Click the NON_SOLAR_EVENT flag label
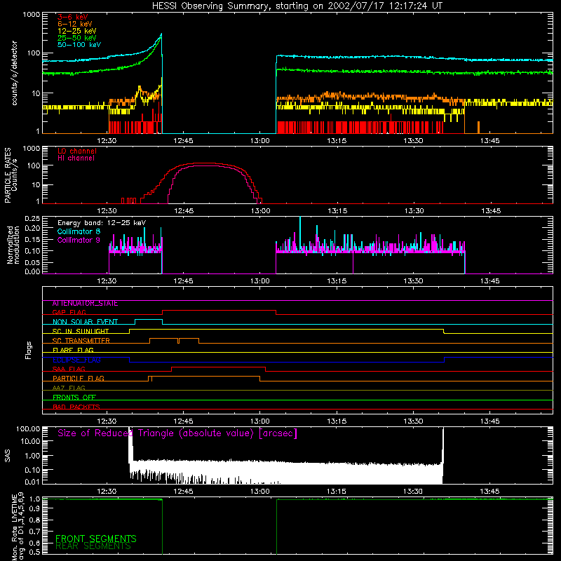The width and height of the screenshot is (561, 561). pyautogui.click(x=85, y=322)
